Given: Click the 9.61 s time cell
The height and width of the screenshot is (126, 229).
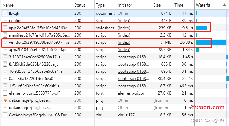Looking at the screenshot, I should pos(188,28).
